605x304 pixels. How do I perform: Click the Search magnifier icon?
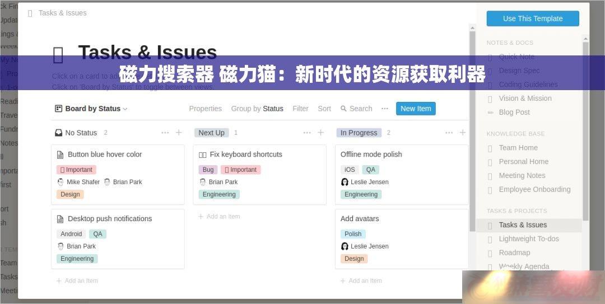pos(343,109)
